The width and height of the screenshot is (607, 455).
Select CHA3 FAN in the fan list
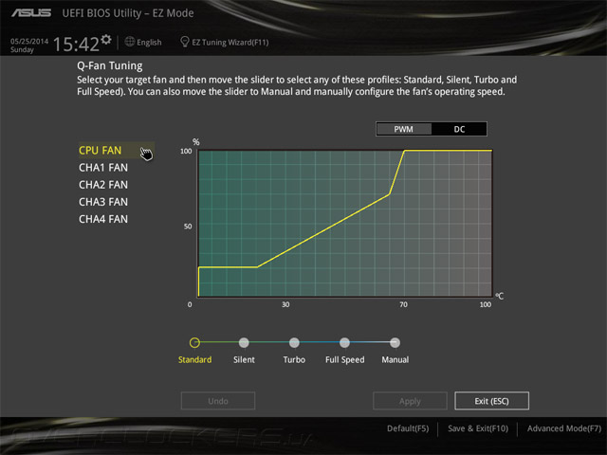coord(103,202)
